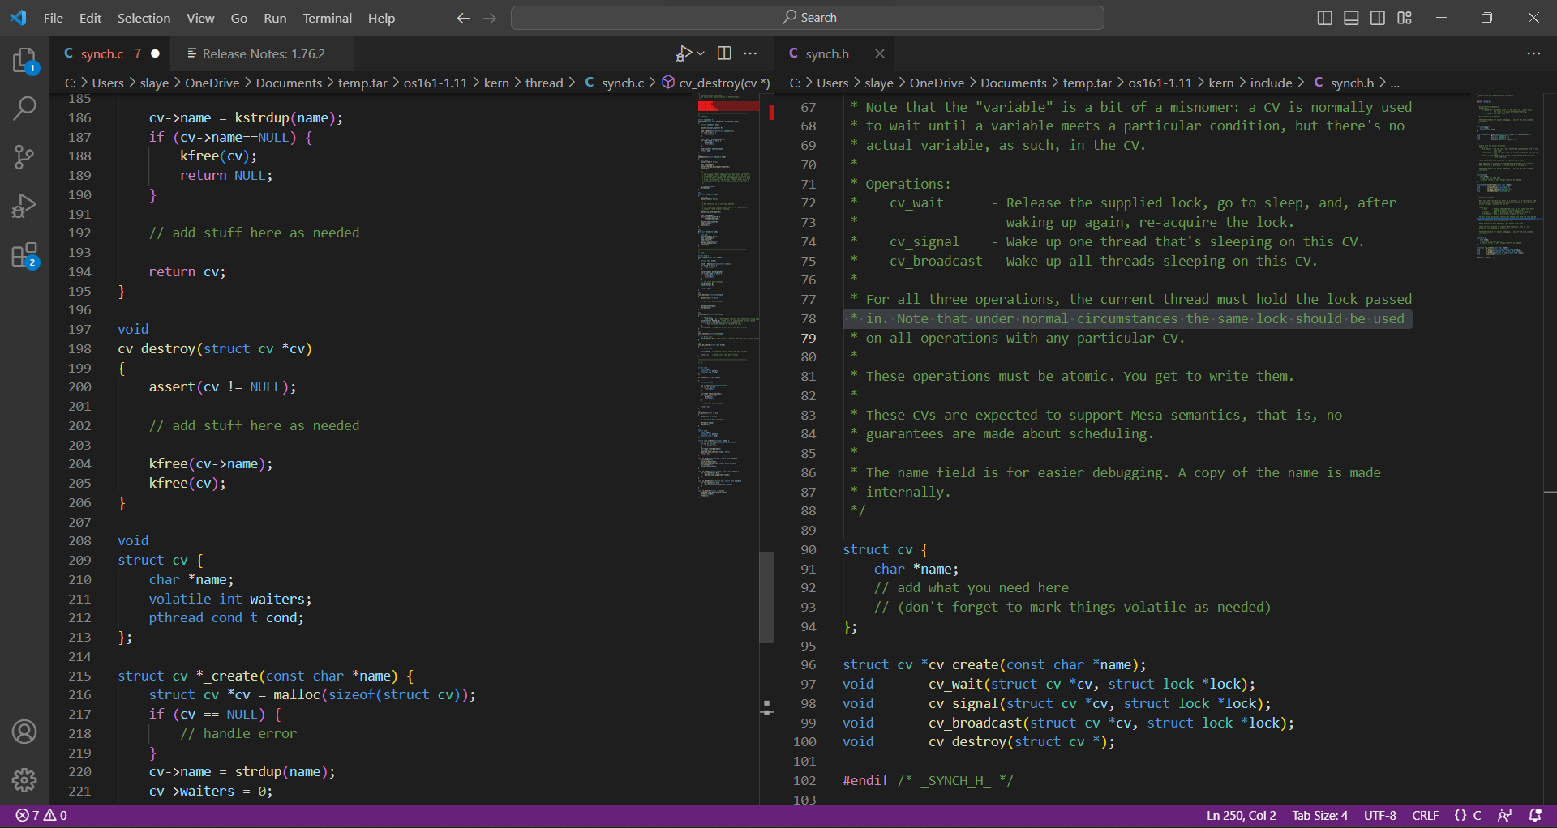Open the Explorer view in activity bar

pyautogui.click(x=24, y=61)
